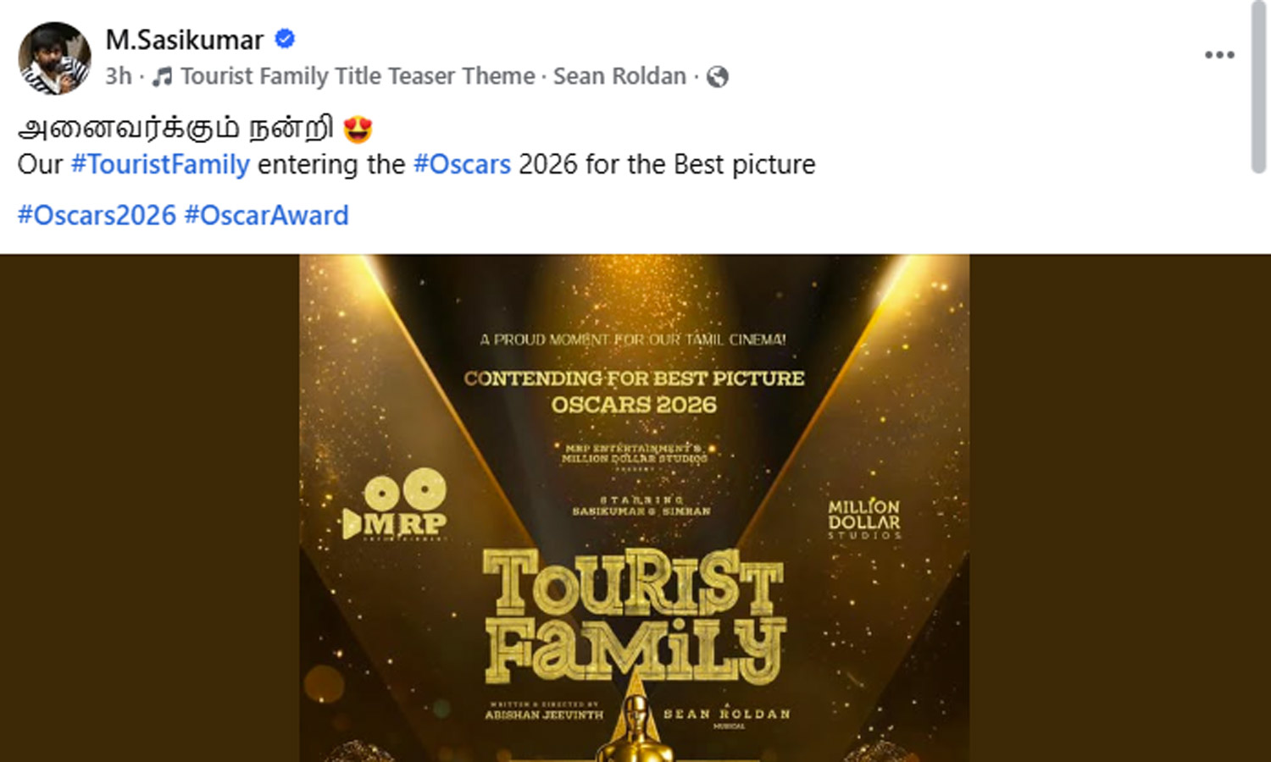
Task: Open the M.Sasikumar profile name link
Action: click(x=184, y=39)
